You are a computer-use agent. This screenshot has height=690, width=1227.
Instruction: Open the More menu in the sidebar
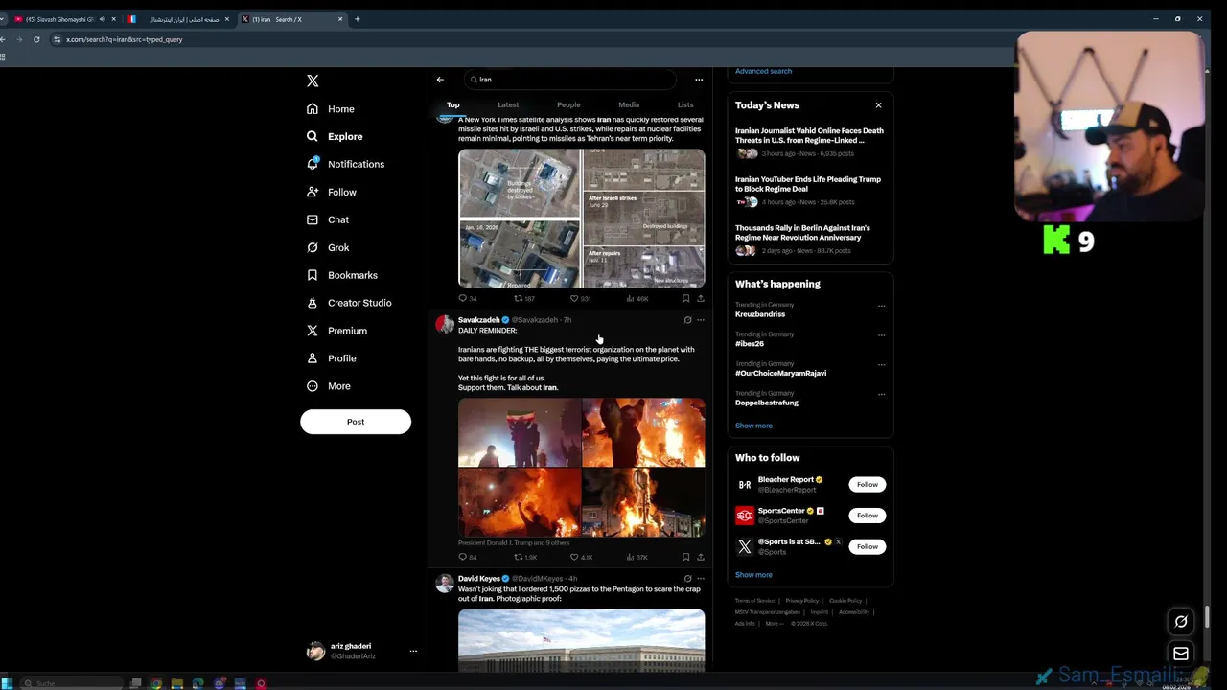329,386
